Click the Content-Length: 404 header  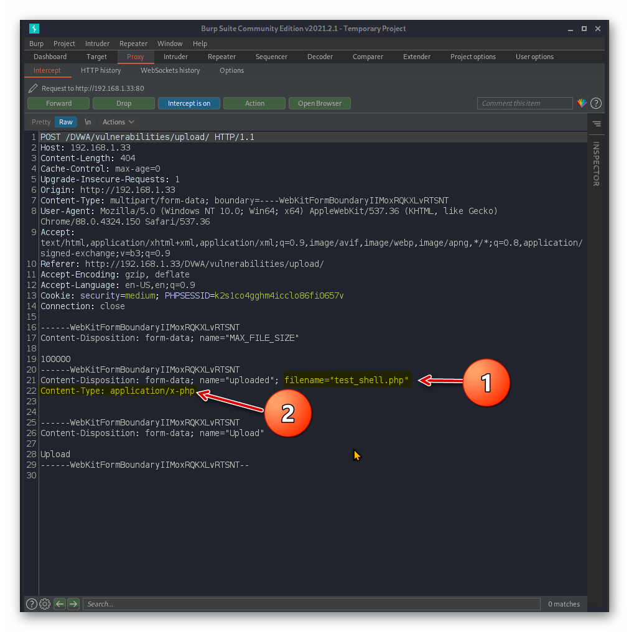click(x=88, y=158)
